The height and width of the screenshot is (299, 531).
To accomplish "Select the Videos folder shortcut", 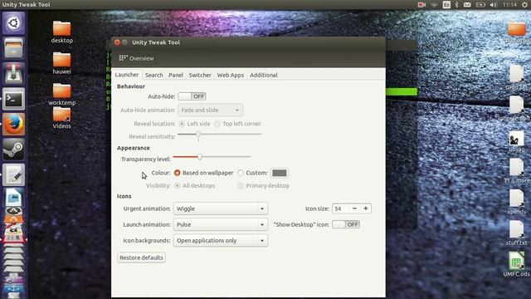I will tap(62, 118).
